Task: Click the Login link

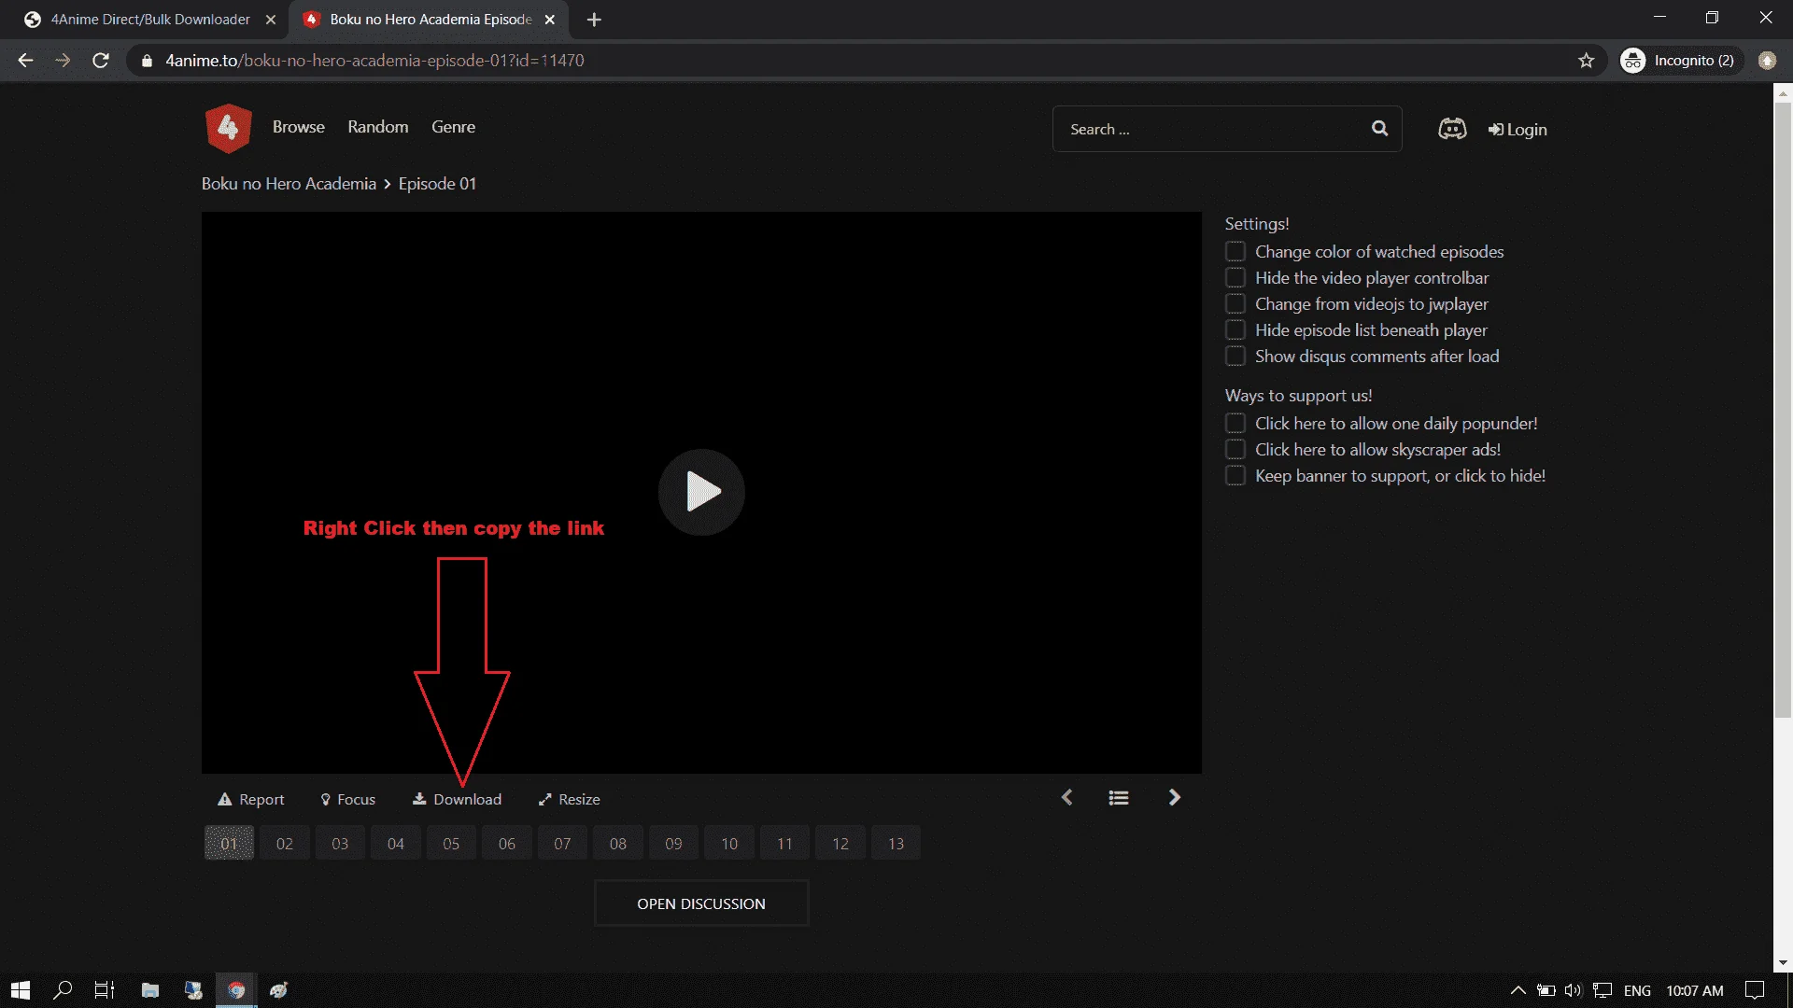Action: point(1518,130)
